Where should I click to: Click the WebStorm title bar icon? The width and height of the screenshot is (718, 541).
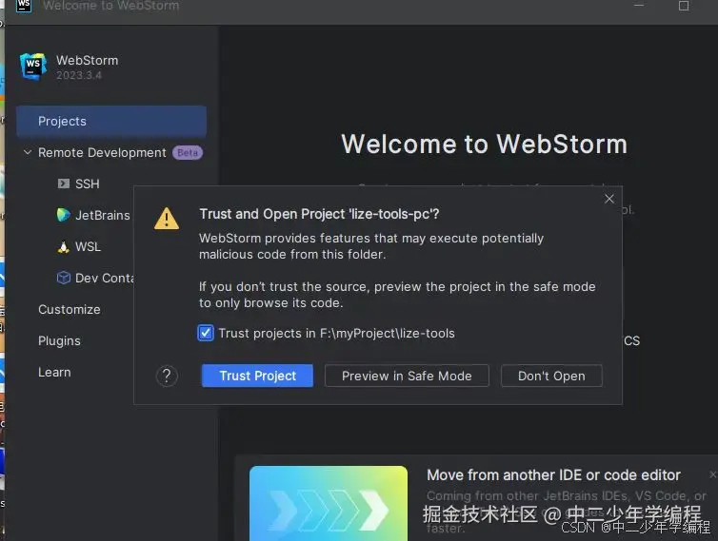pos(24,6)
